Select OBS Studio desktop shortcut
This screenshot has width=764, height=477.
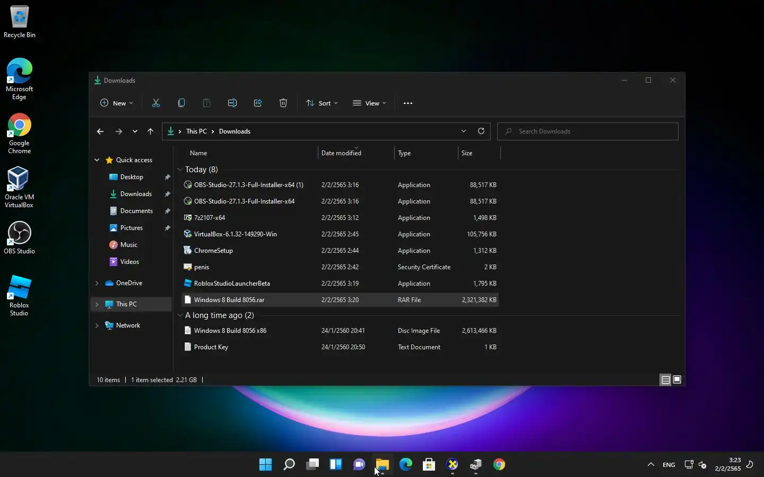pyautogui.click(x=20, y=238)
